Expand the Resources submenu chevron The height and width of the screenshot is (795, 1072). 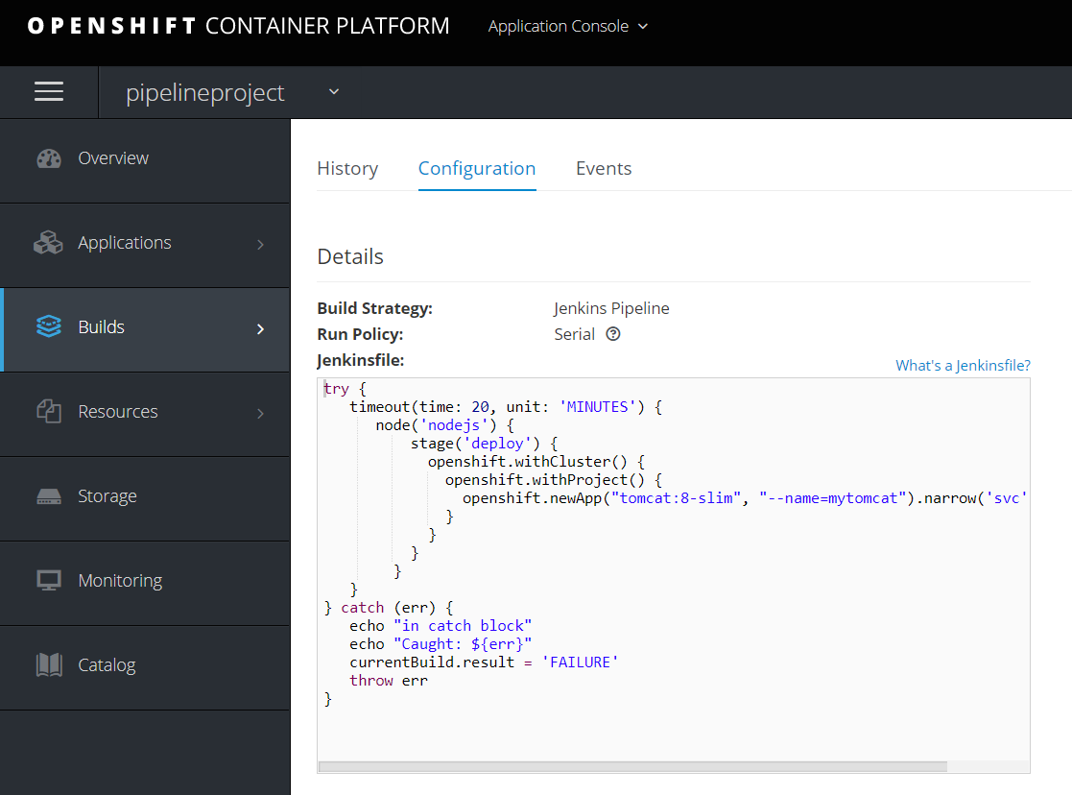coord(260,413)
